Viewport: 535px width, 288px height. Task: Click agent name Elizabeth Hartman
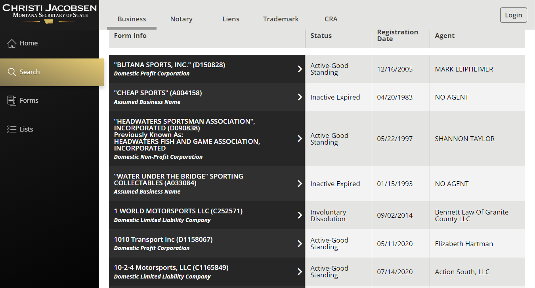pos(464,244)
